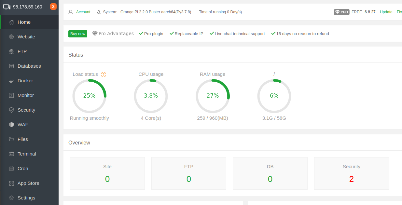Click the Website globe icon
Screen dimensions: 402x205
click(x=11, y=37)
